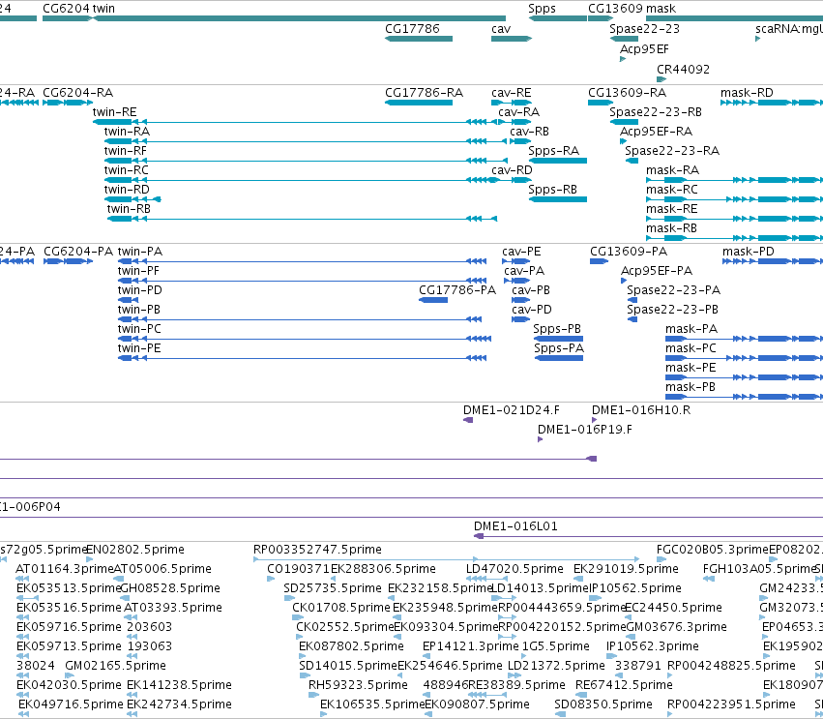Screen dimensions: 823x719
Task: Click transcript cav-RA label
Action: pos(518,112)
